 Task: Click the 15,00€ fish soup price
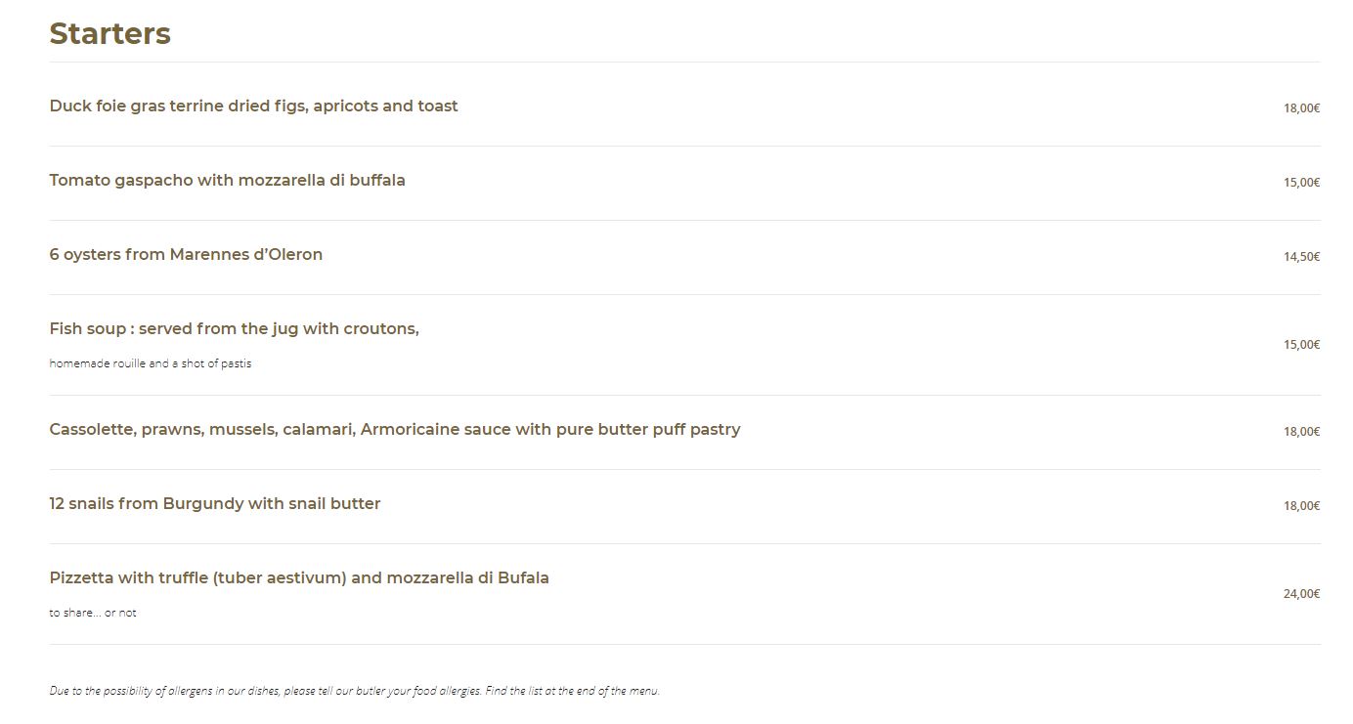[1301, 345]
